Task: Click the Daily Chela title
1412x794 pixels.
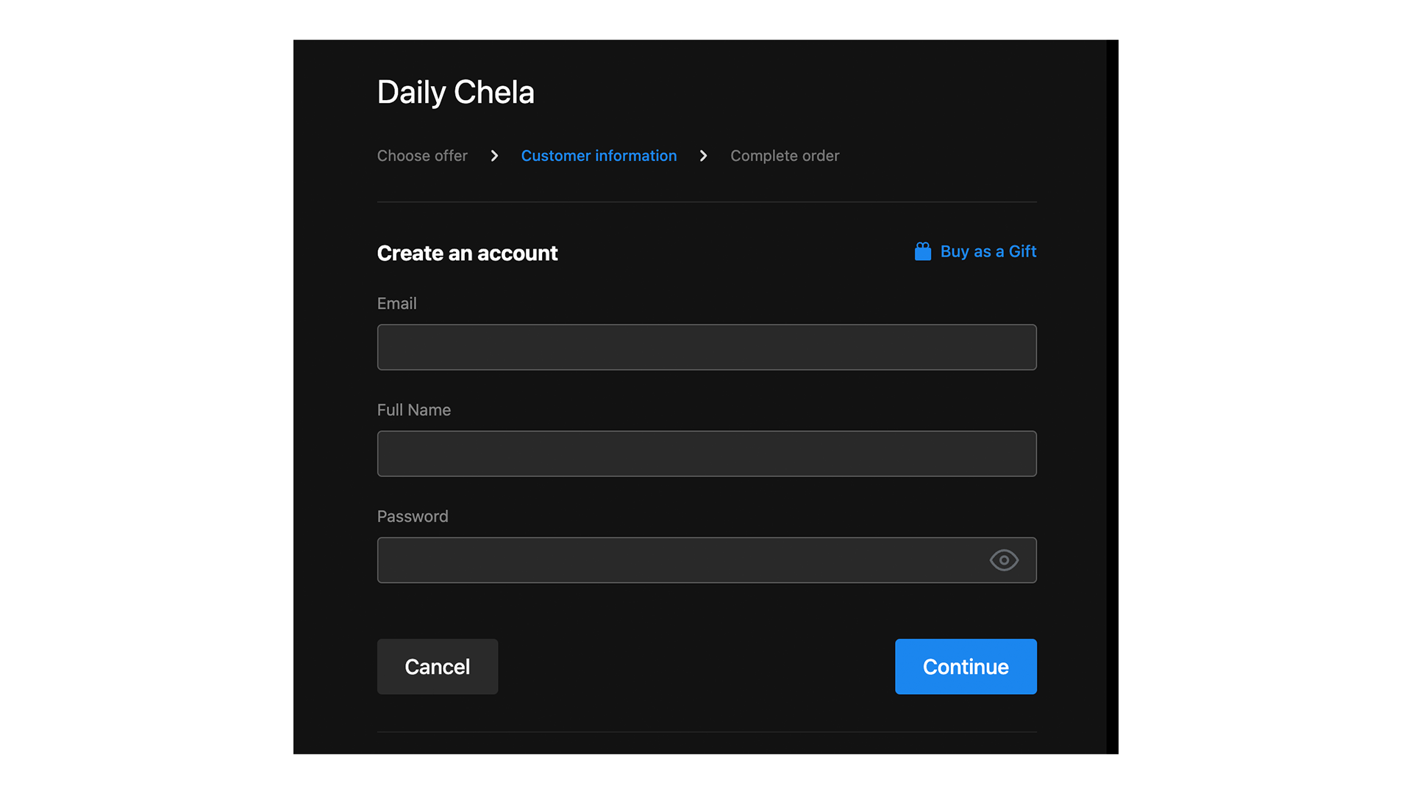Action: (455, 93)
